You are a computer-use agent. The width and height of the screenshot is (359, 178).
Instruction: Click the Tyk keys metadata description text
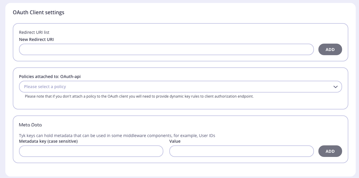pos(117,136)
